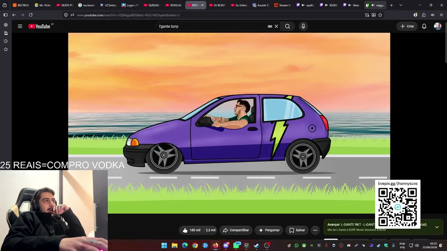This screenshot has width=447, height=251.
Task: Dislike the video with 2,3 mil
Action: point(211,230)
